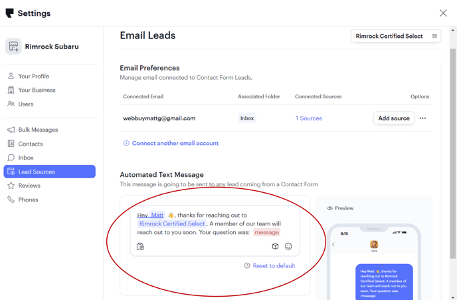Click the 1 Sources link
This screenshot has width=457, height=300.
click(x=308, y=118)
